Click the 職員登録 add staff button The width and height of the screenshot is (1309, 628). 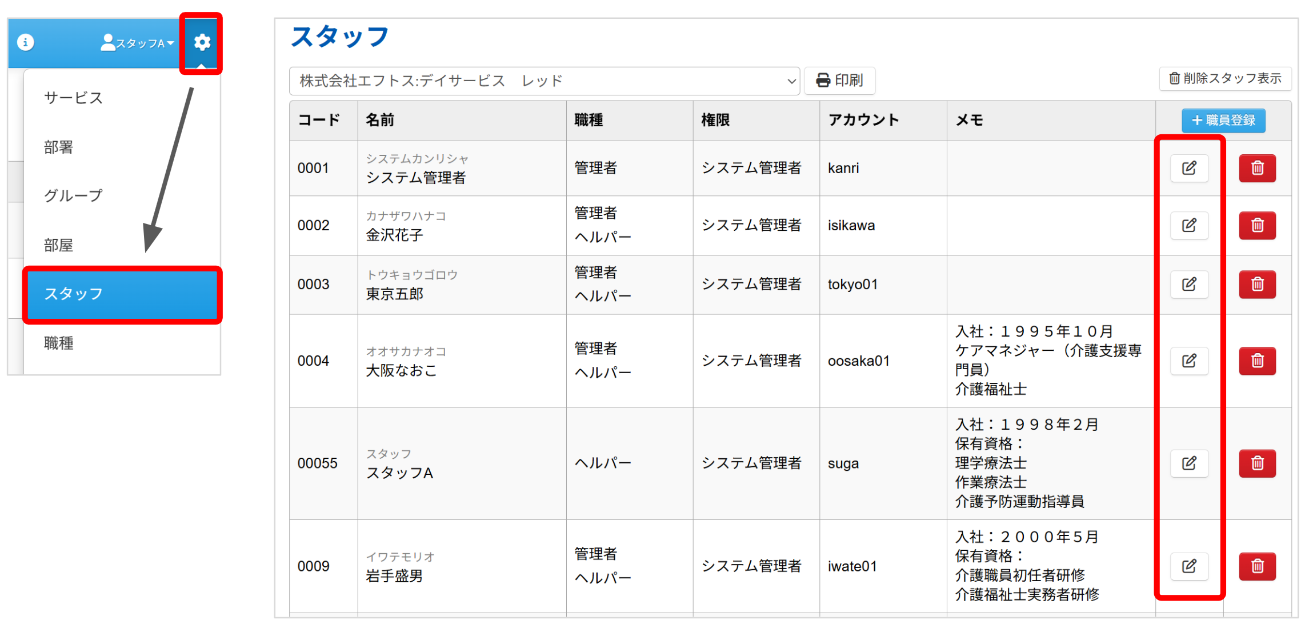[x=1223, y=120]
